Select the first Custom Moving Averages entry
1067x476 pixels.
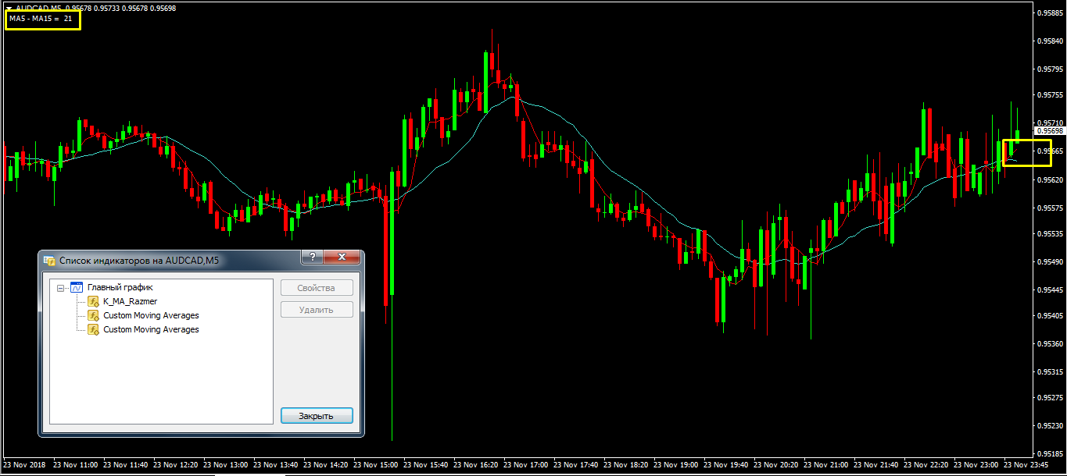[151, 316]
